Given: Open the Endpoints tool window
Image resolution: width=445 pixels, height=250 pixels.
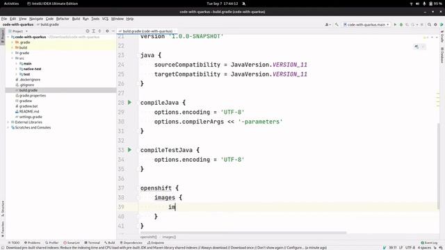Looking at the screenshot, I should pyautogui.click(x=156, y=242).
